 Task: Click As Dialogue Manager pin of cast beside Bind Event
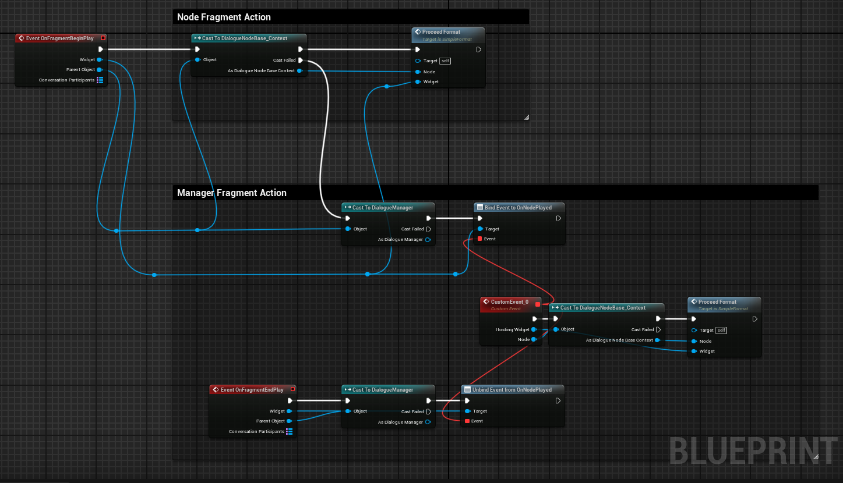tap(428, 240)
